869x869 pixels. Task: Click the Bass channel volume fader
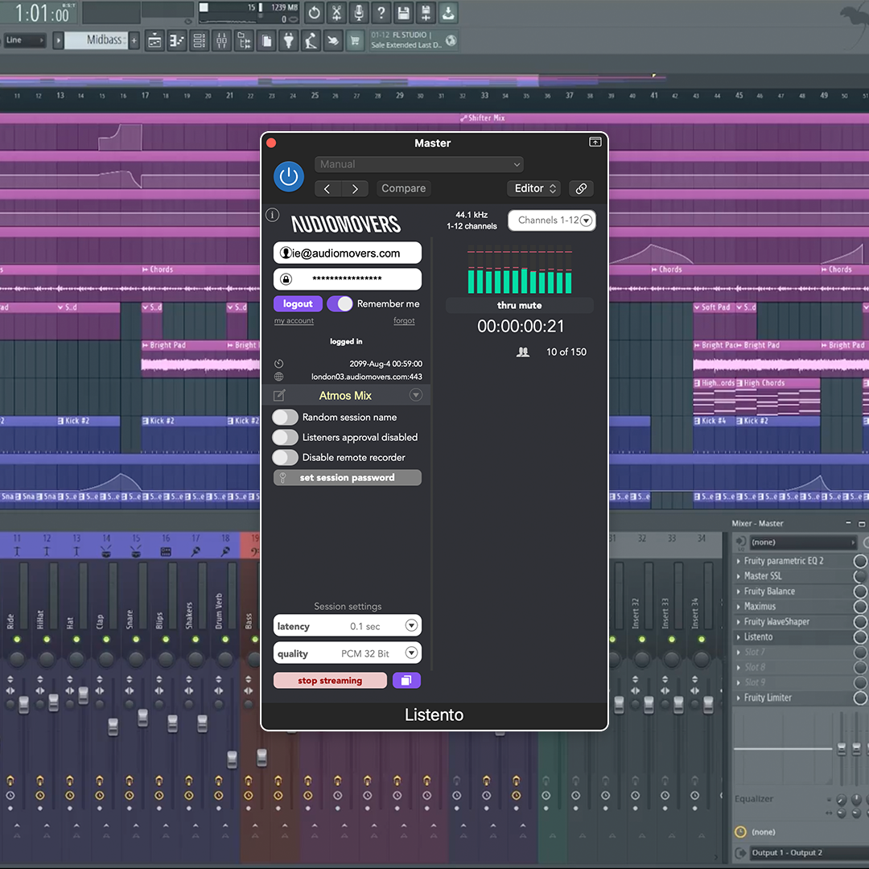tap(262, 757)
